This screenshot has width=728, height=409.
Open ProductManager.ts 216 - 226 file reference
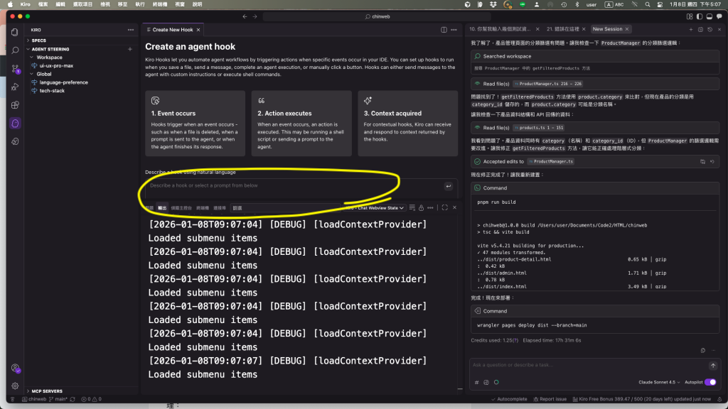(x=548, y=84)
